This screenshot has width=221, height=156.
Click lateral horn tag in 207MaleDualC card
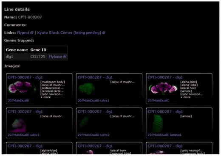[x=188, y=88]
